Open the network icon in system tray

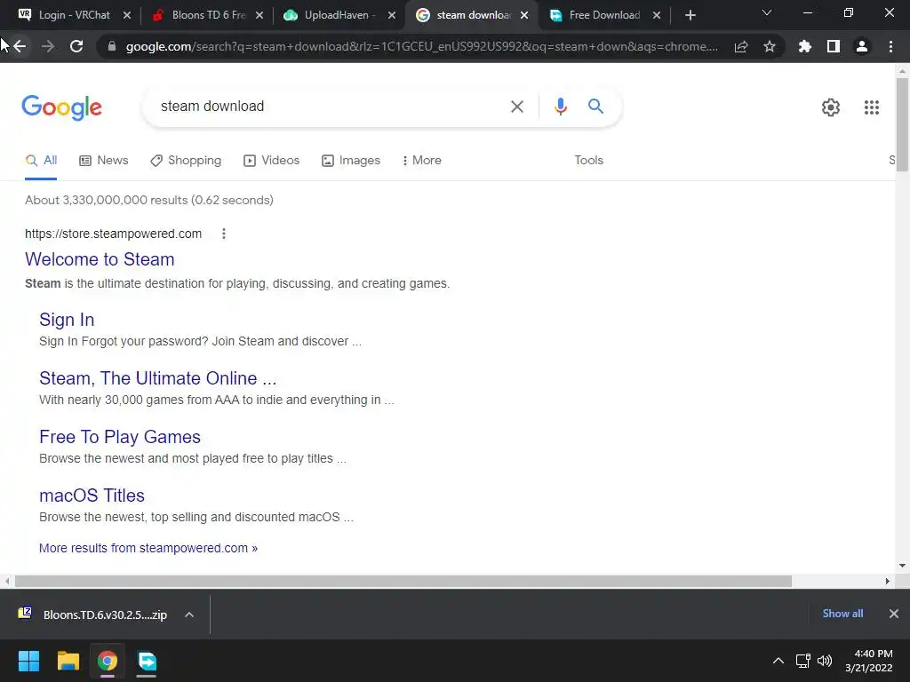802,661
